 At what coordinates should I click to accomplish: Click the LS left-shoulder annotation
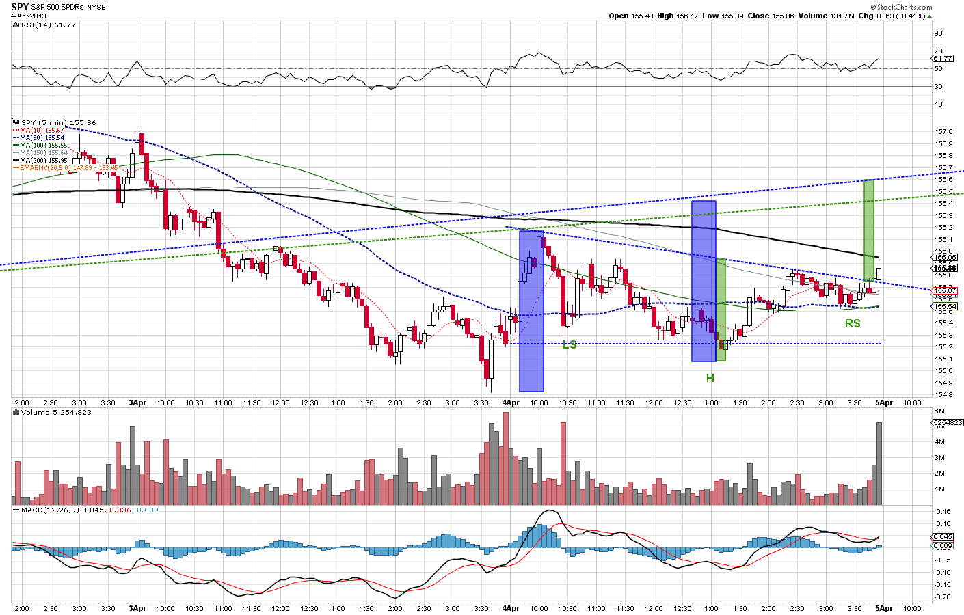pyautogui.click(x=570, y=345)
